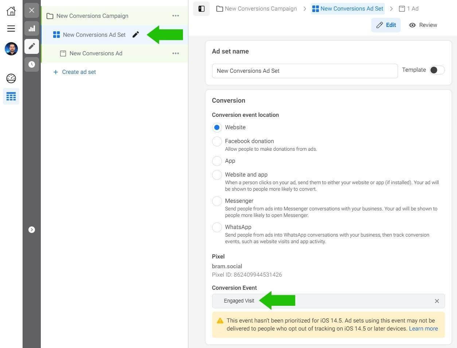The image size is (457, 348).
Task: Open the profile avatar picture
Action: 11,49
